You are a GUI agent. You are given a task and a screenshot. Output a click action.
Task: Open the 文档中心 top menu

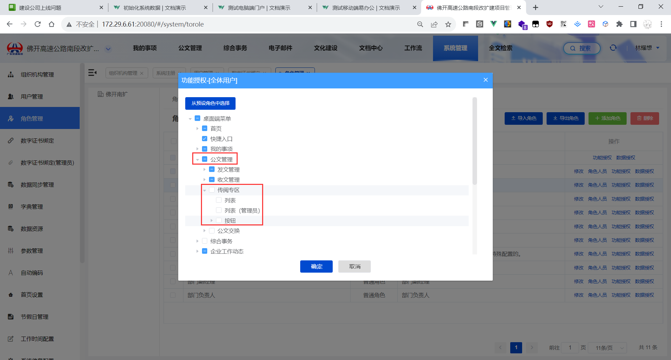[x=371, y=48]
